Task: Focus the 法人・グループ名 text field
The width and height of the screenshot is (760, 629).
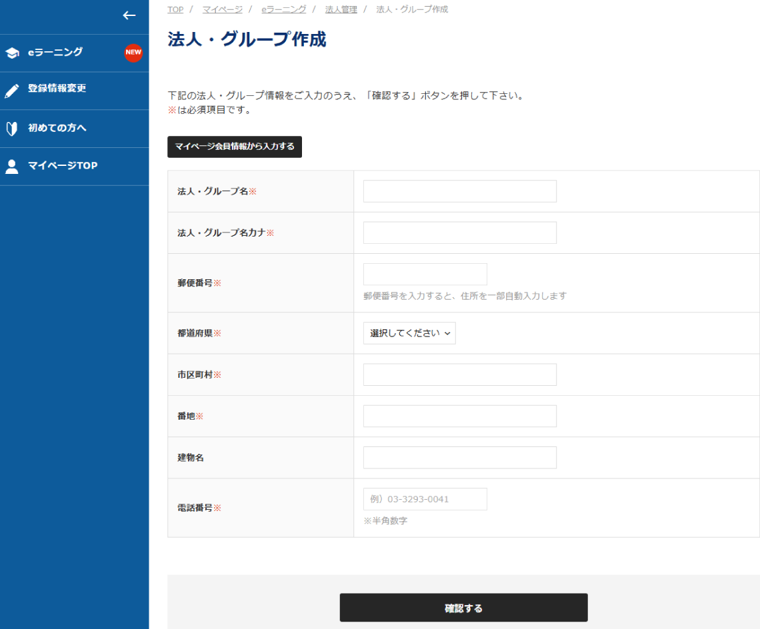Action: 459,191
